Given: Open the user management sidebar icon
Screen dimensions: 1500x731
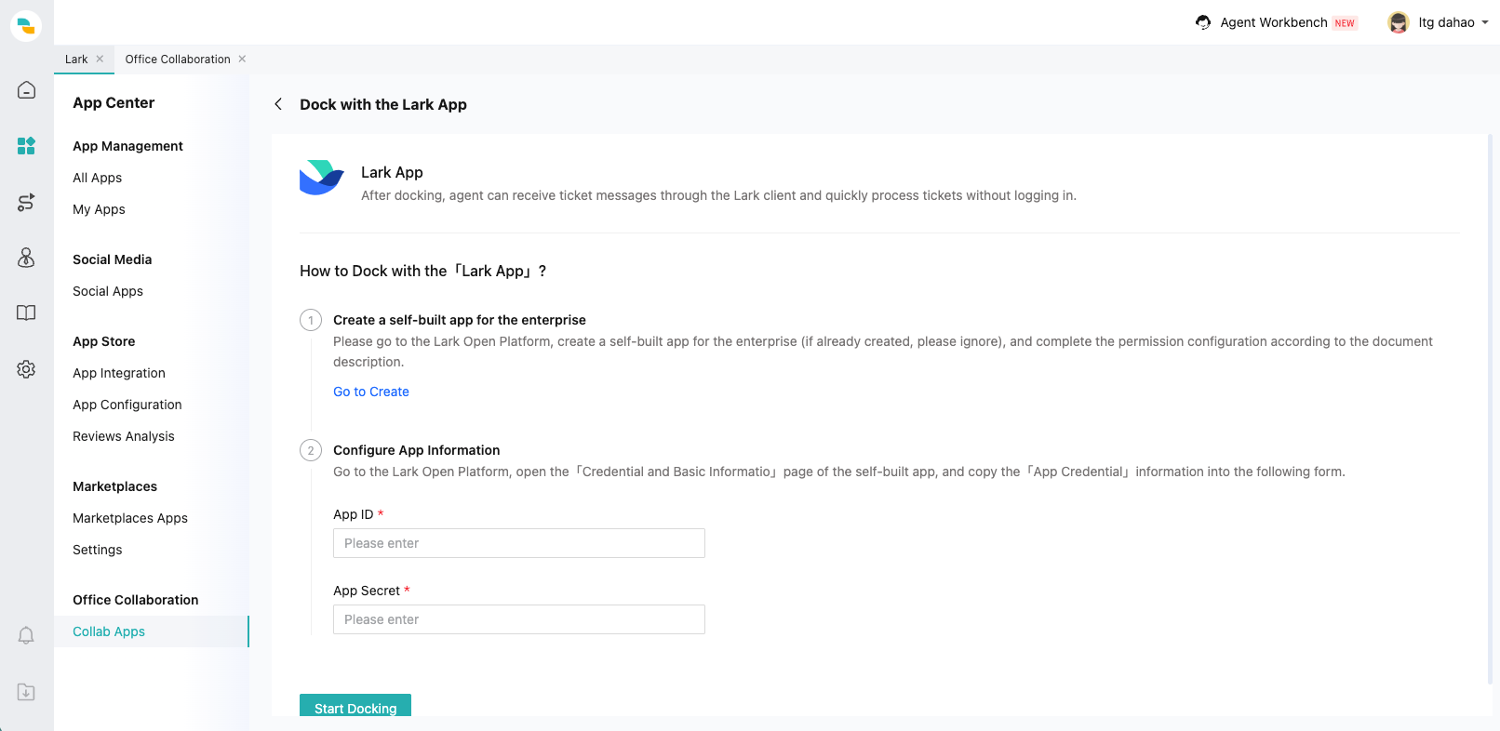Looking at the screenshot, I should 26,258.
